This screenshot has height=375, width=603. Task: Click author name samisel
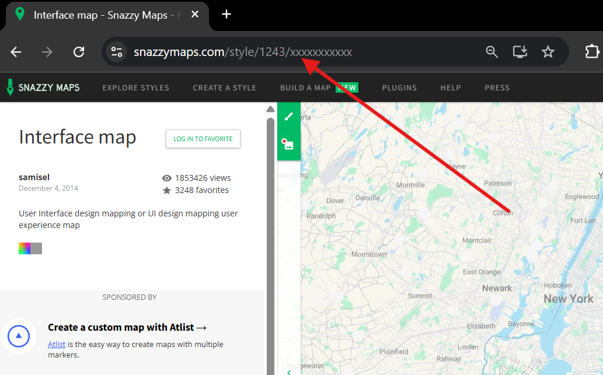[34, 177]
